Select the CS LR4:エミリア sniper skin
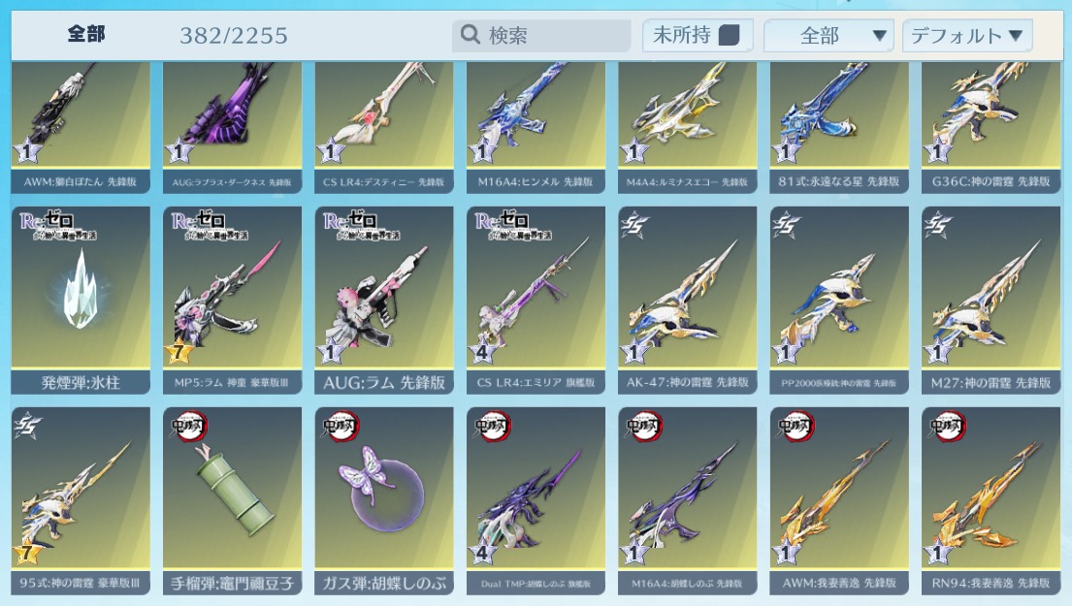The image size is (1072, 606). click(536, 301)
